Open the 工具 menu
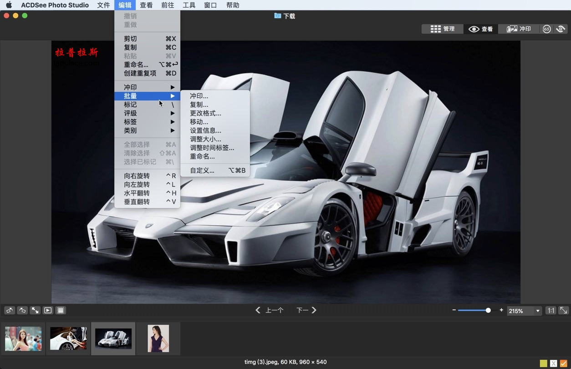Screen dimensions: 571x369 pyautogui.click(x=189, y=5)
